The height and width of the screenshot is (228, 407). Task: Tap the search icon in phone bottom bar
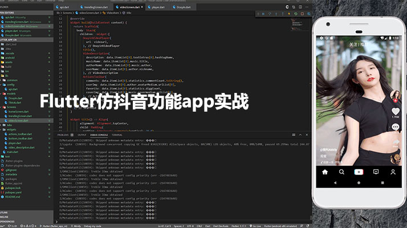pos(341,172)
